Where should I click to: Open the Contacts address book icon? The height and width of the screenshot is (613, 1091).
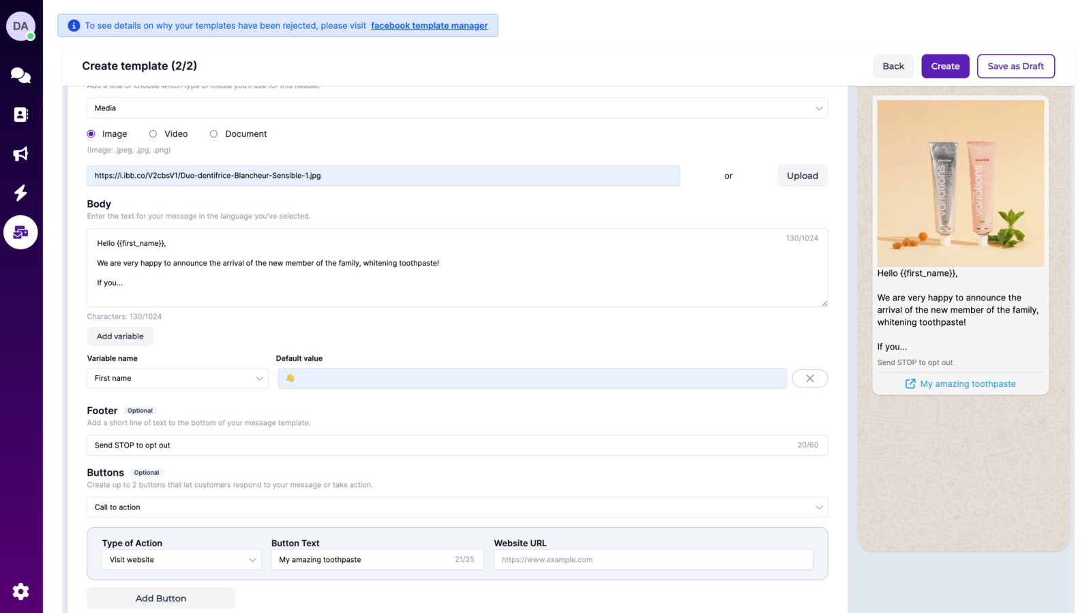coord(20,114)
